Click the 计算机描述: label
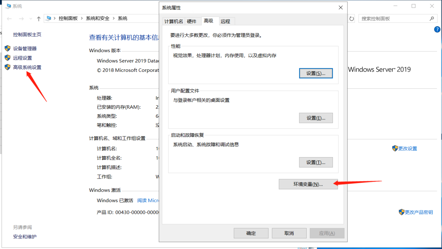The height and width of the screenshot is (249, 442). (x=109, y=167)
